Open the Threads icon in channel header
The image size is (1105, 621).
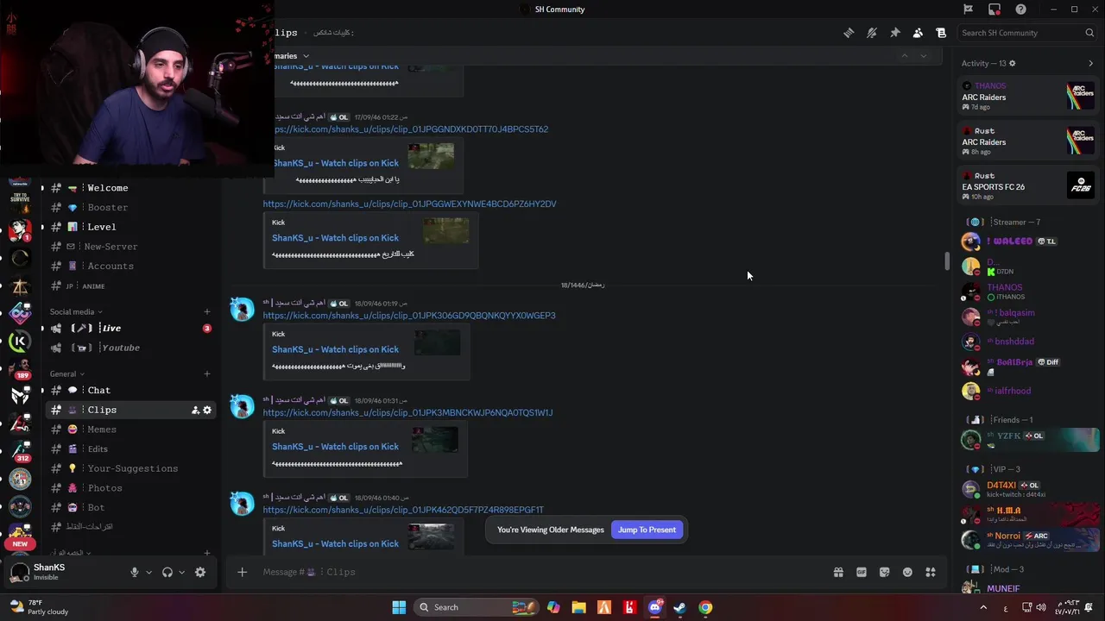tap(849, 33)
